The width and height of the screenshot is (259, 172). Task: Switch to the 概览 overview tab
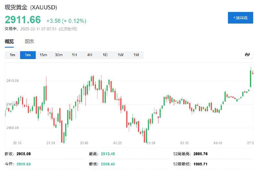(x=9, y=42)
